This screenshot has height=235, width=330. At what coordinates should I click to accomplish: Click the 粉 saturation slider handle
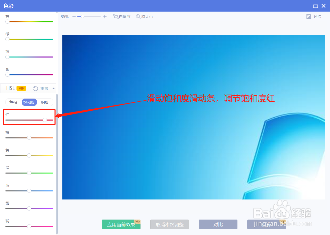pyautogui.click(x=29, y=226)
